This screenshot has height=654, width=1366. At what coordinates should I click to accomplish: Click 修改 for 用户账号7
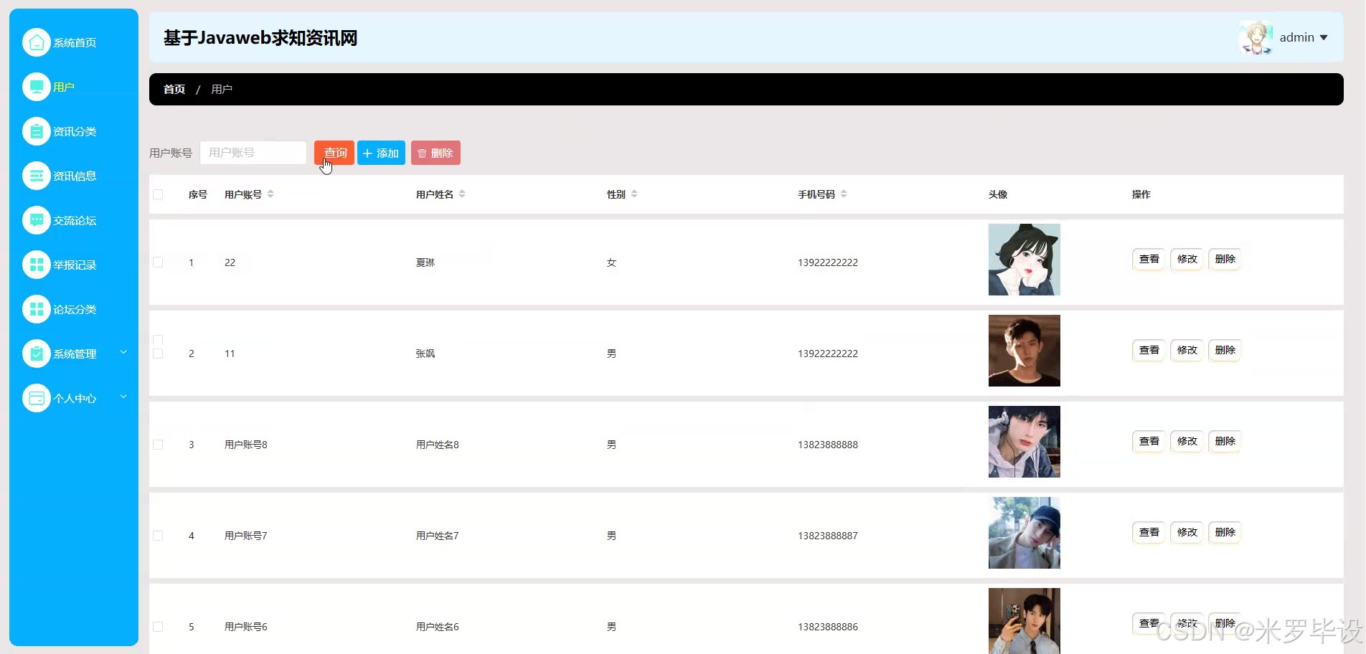click(1187, 532)
